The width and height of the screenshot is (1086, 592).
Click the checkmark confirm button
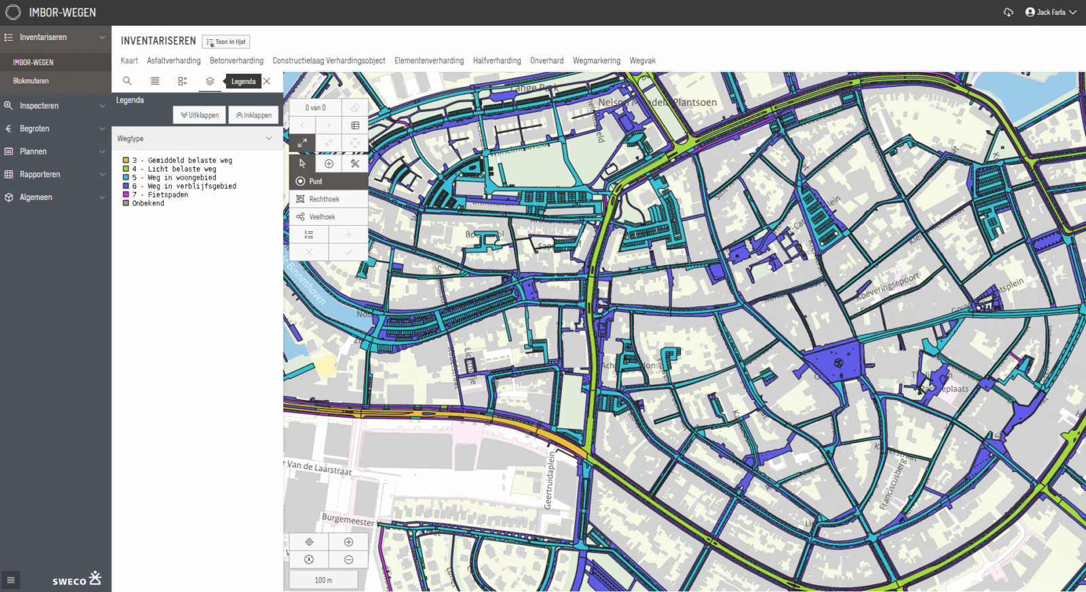tap(348, 252)
